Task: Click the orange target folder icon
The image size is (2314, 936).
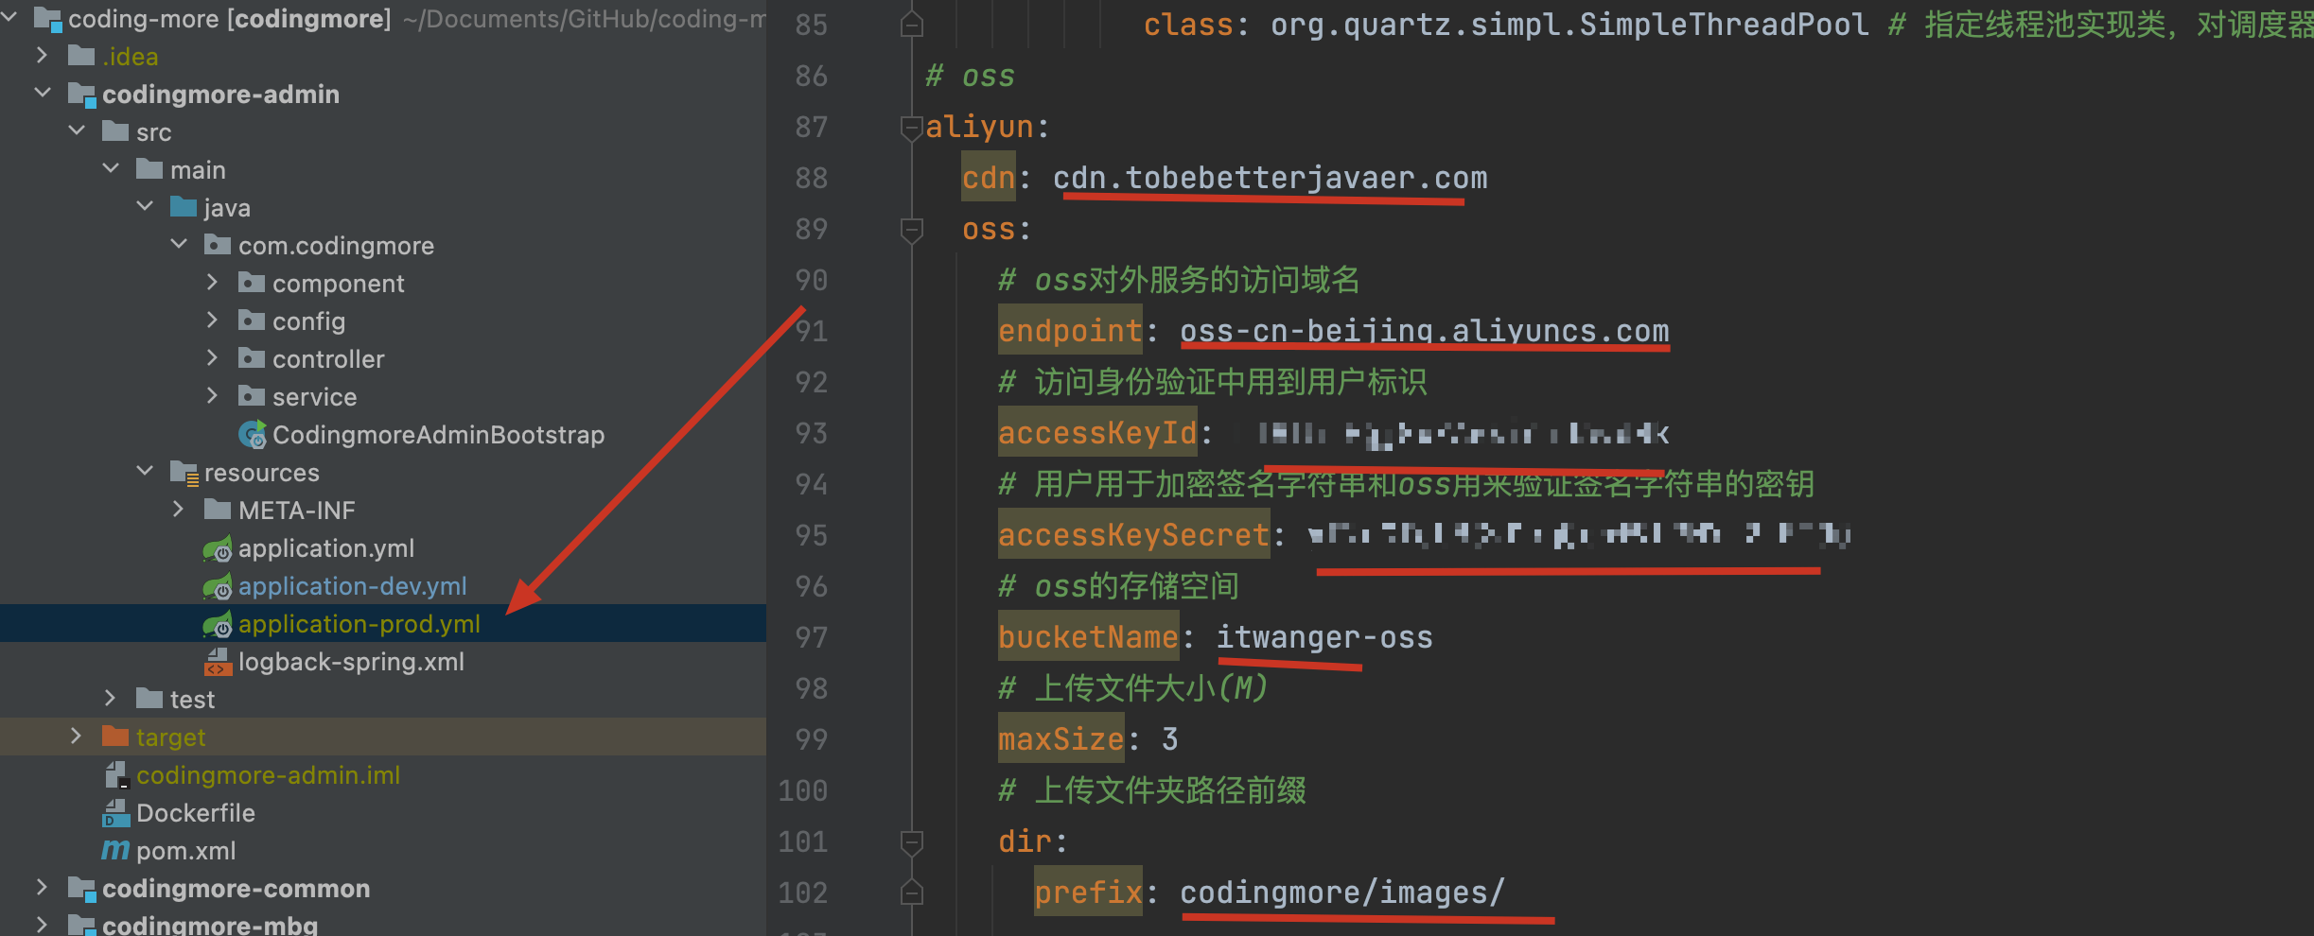Action: pos(115,737)
